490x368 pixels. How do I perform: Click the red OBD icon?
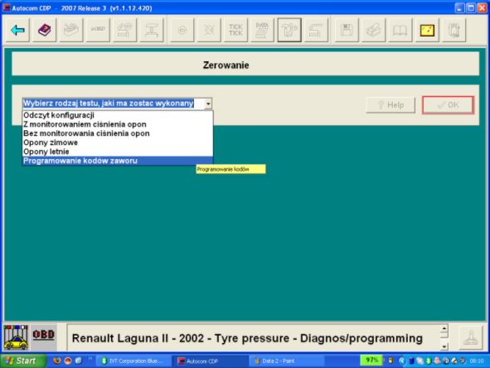pos(43,335)
